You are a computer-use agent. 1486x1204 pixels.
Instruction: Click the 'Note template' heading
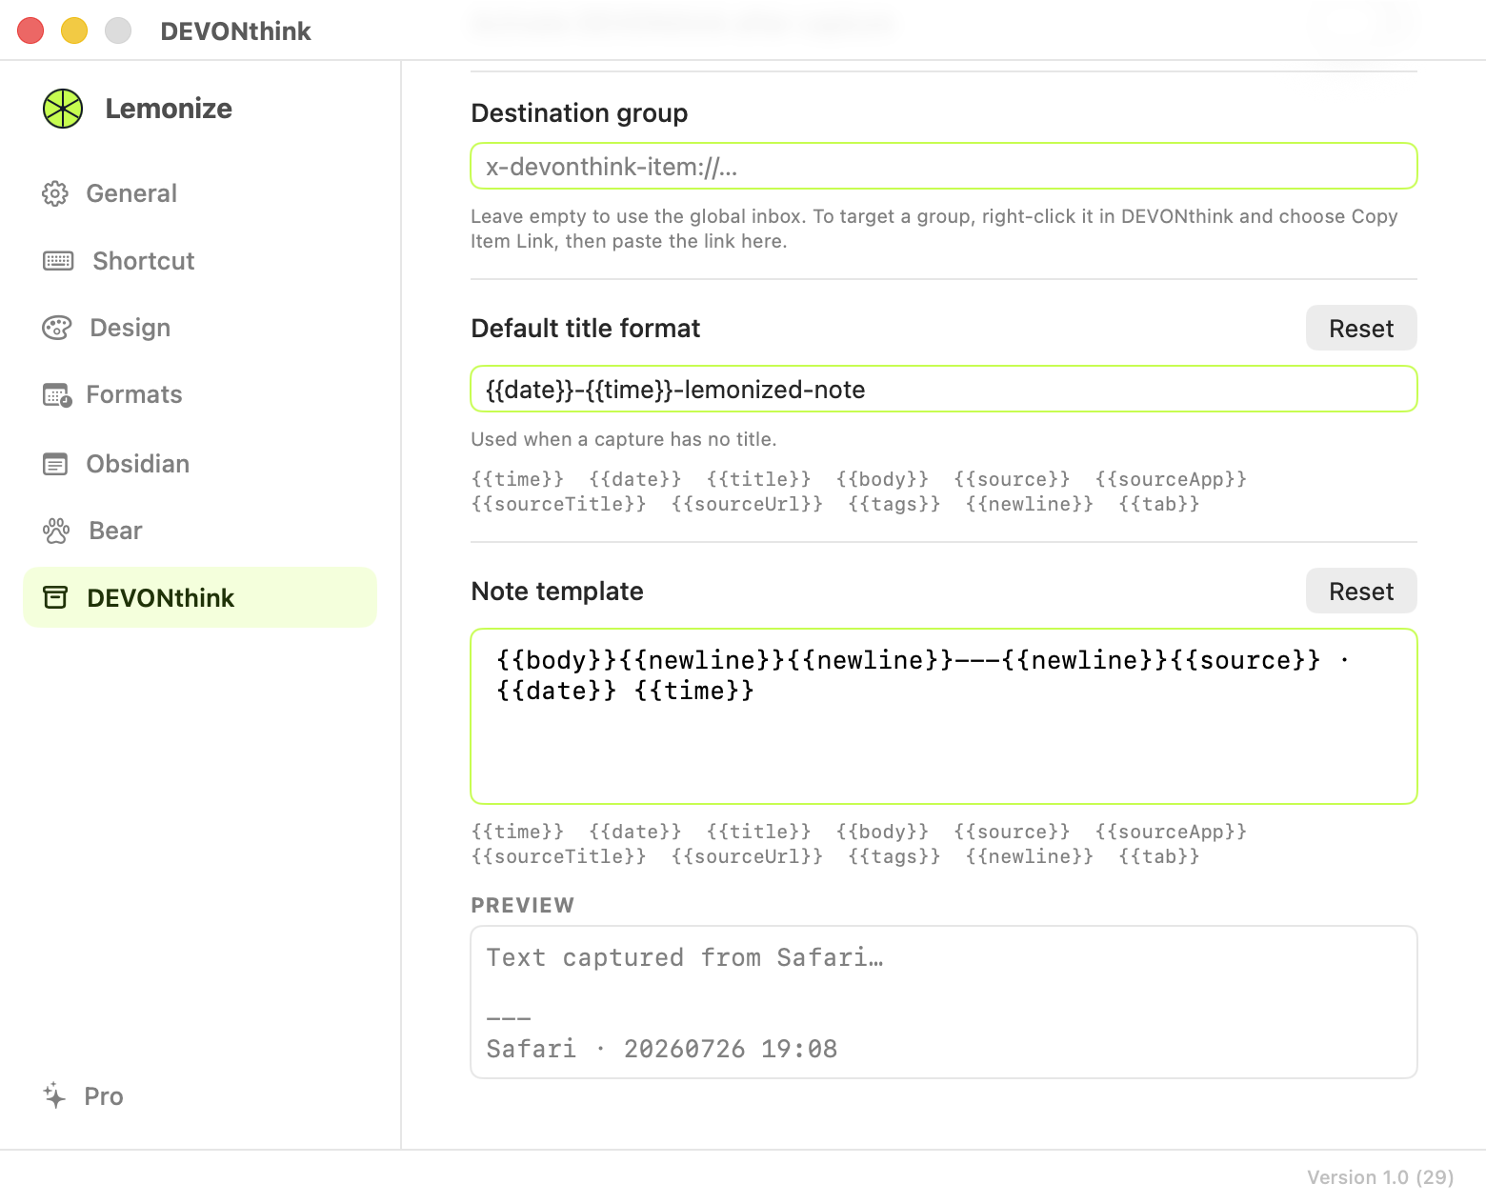[x=557, y=592]
